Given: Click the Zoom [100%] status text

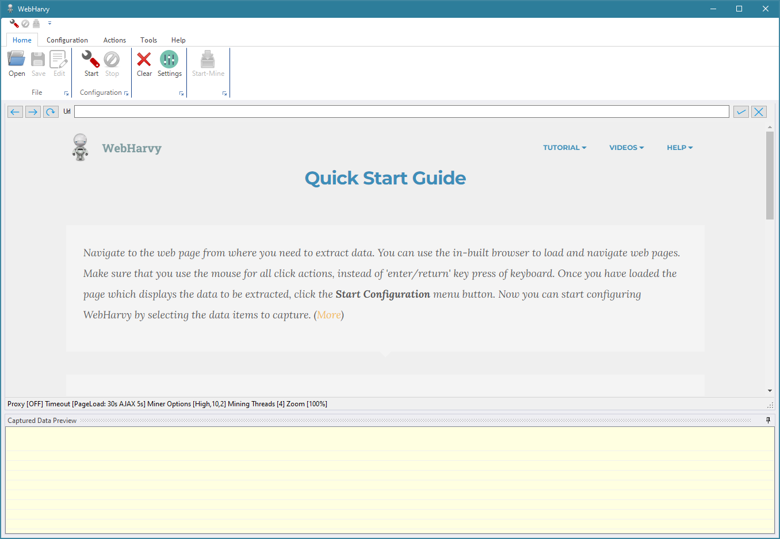Looking at the screenshot, I should tap(307, 404).
